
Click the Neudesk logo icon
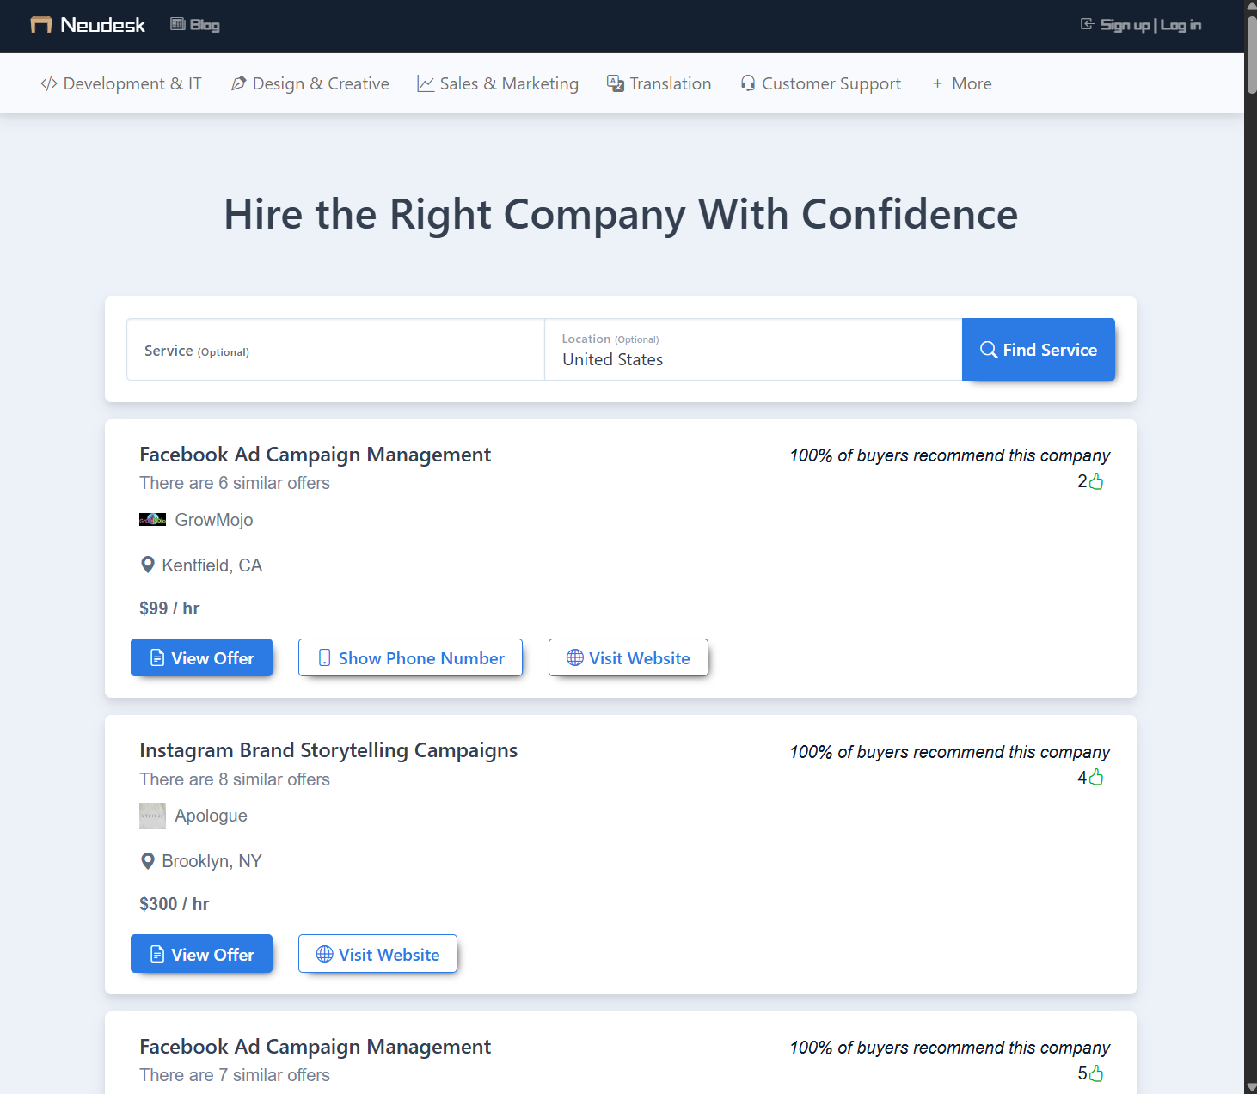[40, 24]
